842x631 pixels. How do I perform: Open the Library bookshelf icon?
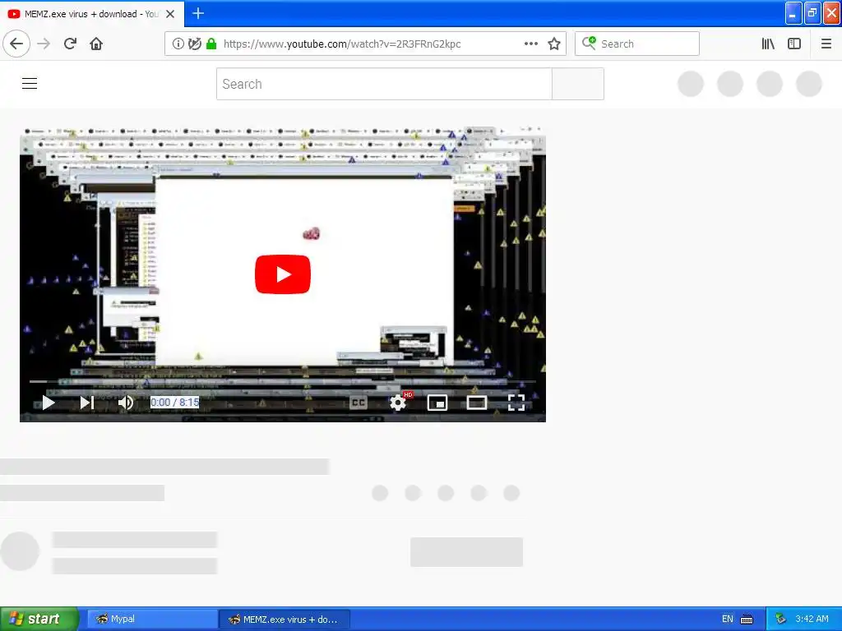pyautogui.click(x=768, y=44)
